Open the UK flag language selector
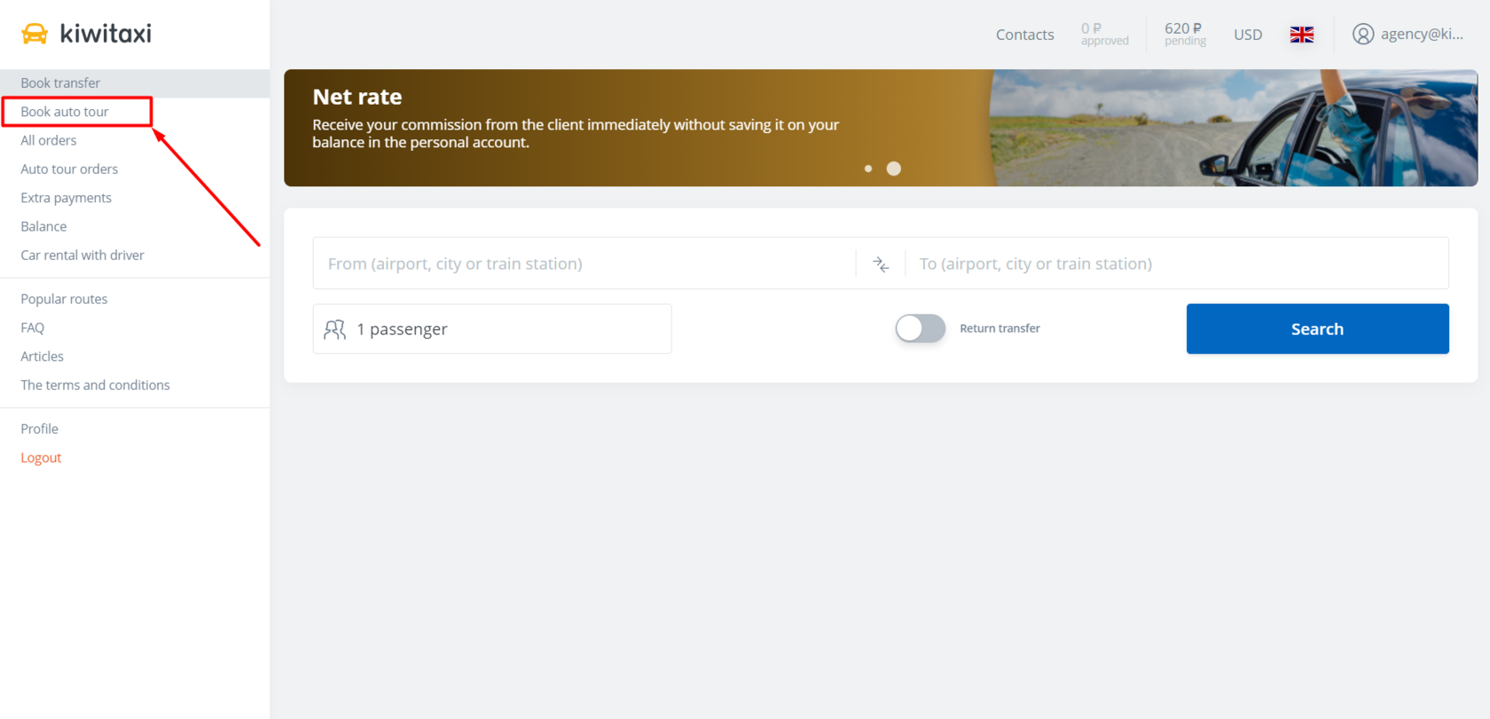The width and height of the screenshot is (1490, 719). 1301,35
